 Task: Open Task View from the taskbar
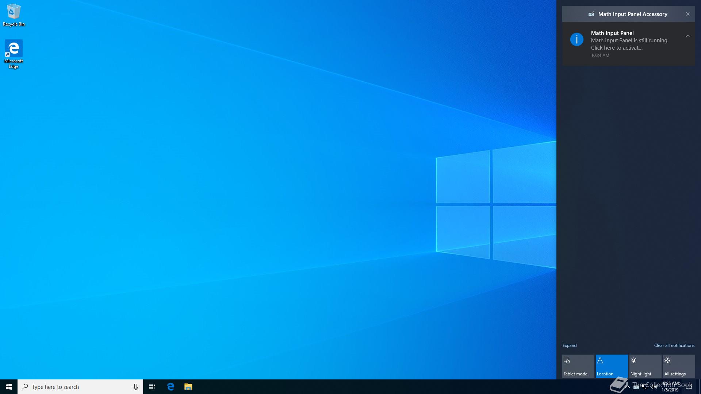coord(152,387)
